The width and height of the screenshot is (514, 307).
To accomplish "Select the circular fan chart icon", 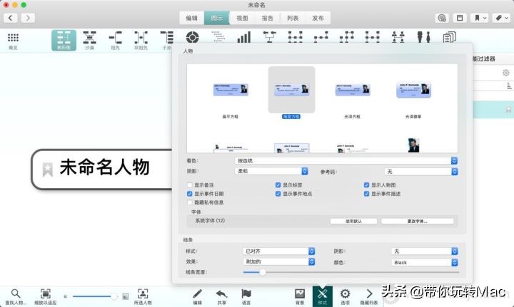I will point(193,38).
